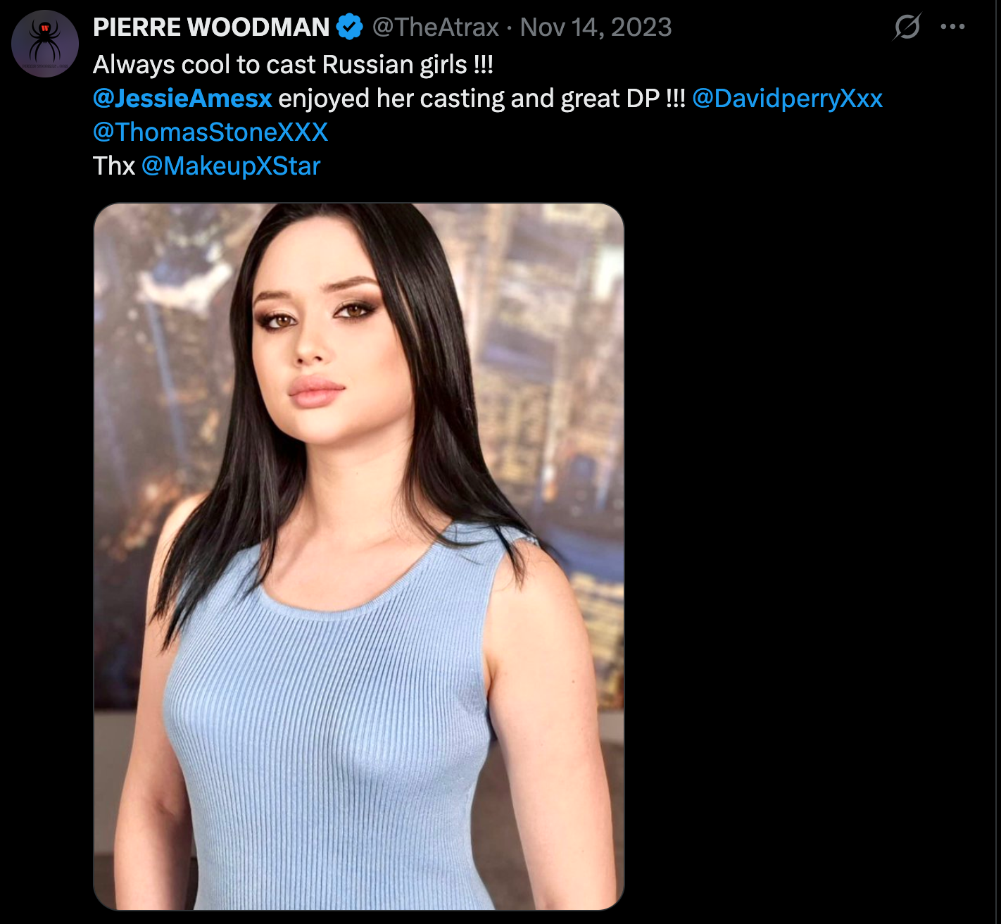
Task: Open the Nov 14, 2023 timestamp
Action: (596, 27)
